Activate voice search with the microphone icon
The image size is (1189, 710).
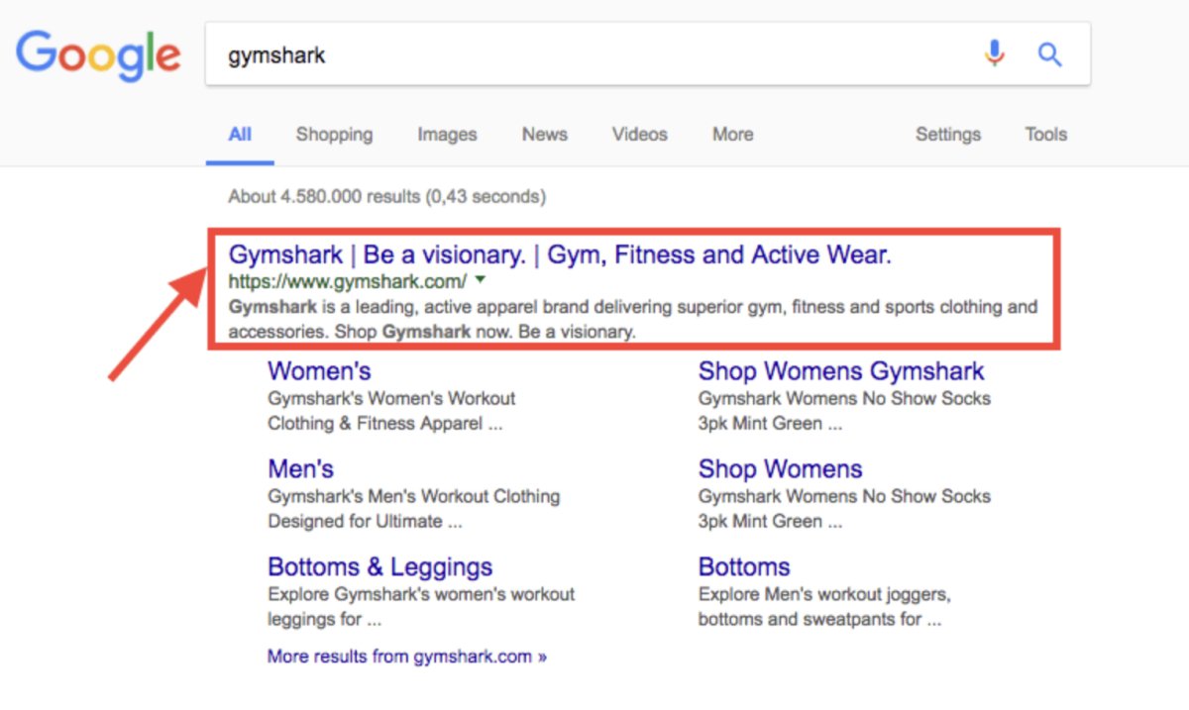point(995,54)
